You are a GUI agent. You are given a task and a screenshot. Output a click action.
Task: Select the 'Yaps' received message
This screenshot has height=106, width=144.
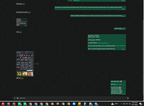tap(19, 32)
